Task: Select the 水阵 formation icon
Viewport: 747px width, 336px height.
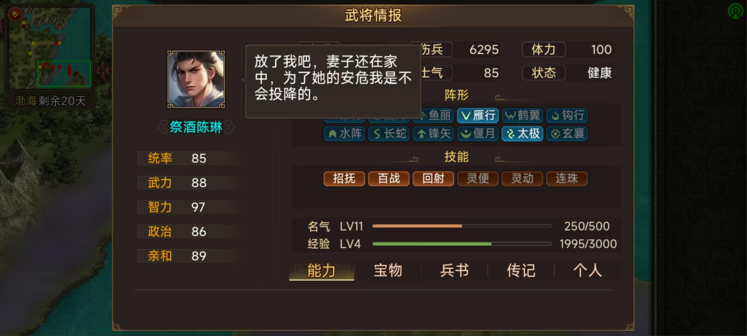Action: [x=344, y=134]
